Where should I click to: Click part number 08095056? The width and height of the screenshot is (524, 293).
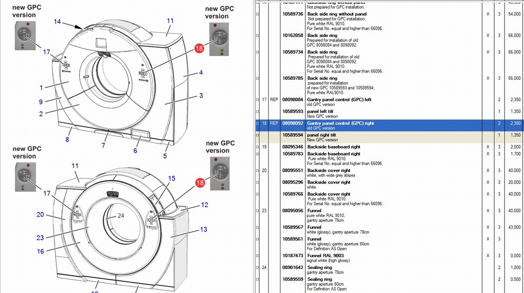pos(293,210)
